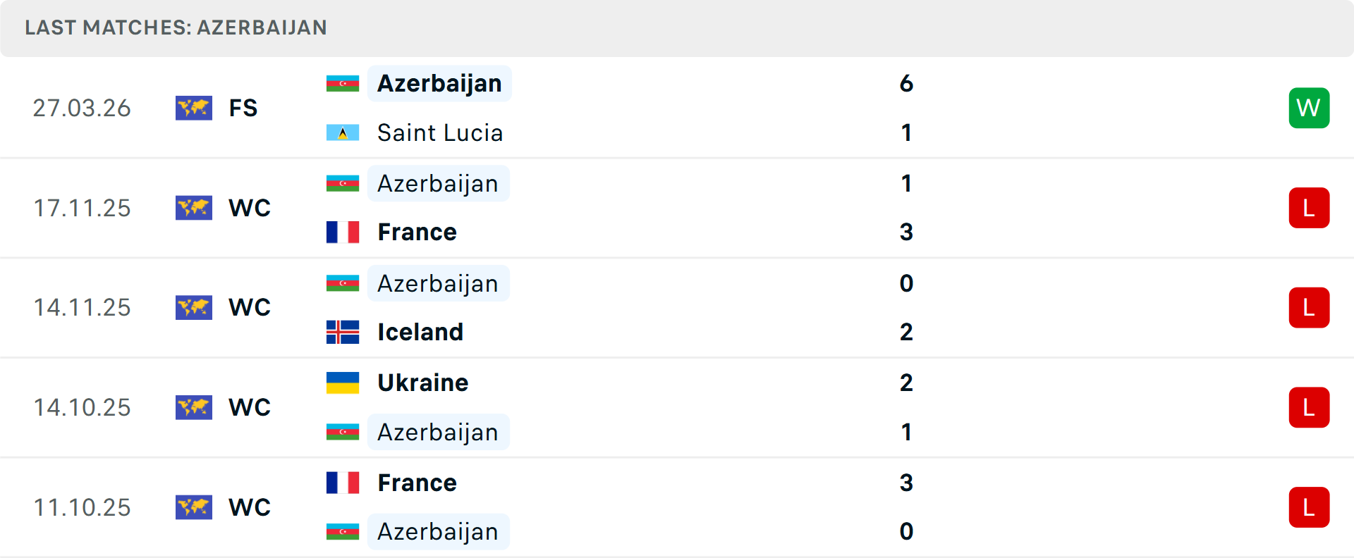
Task: Click France flag in 11.10.25 match
Action: click(x=343, y=483)
